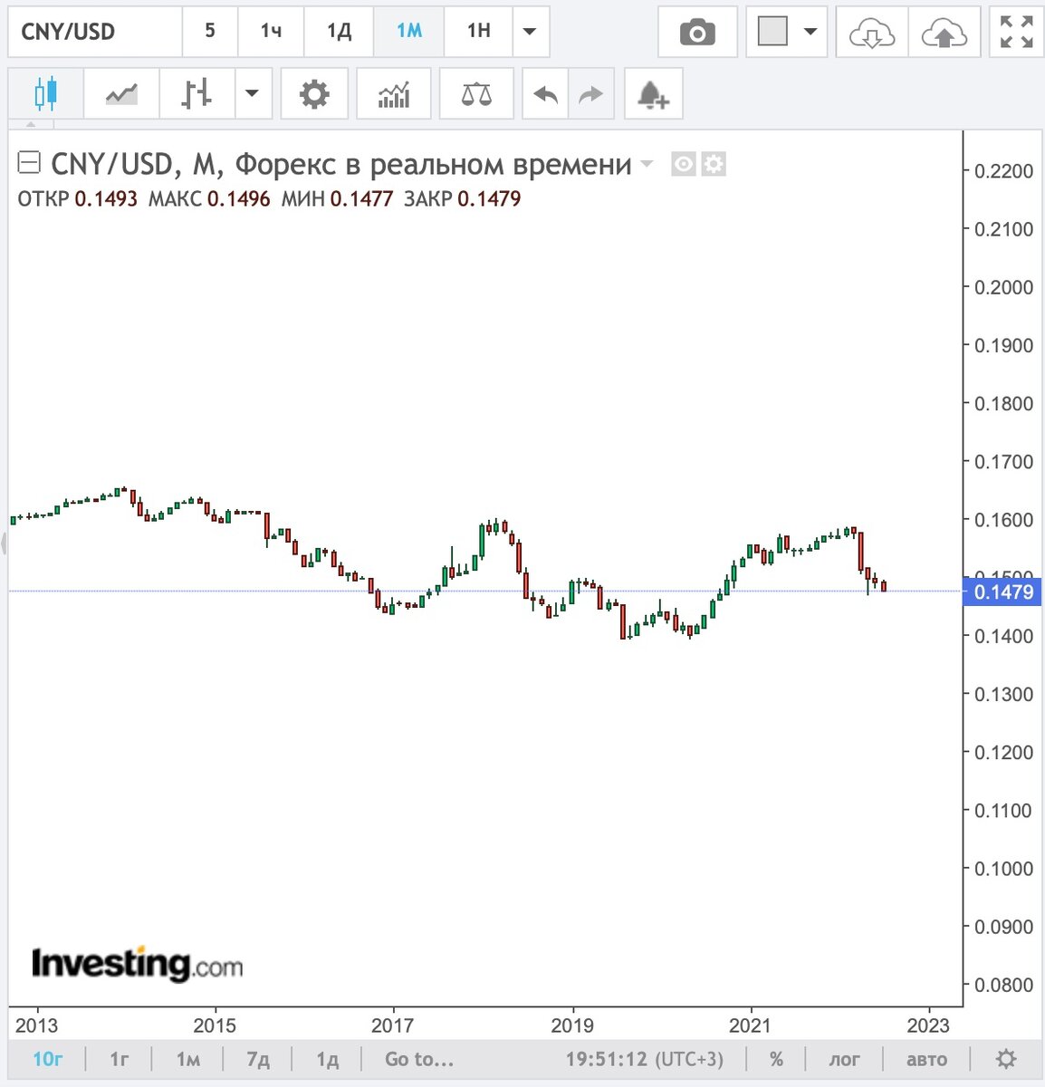Click the gray chart color swatch
Image resolution: width=1045 pixels, height=1087 pixels.
(x=772, y=32)
